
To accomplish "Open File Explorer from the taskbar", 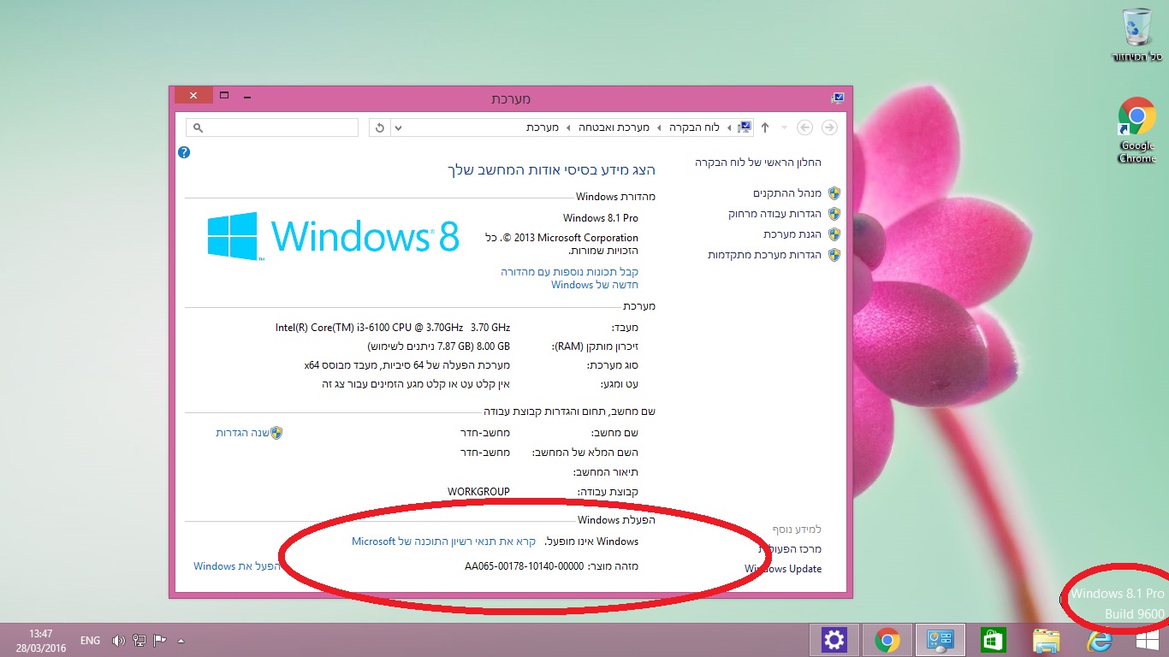I will click(1046, 640).
